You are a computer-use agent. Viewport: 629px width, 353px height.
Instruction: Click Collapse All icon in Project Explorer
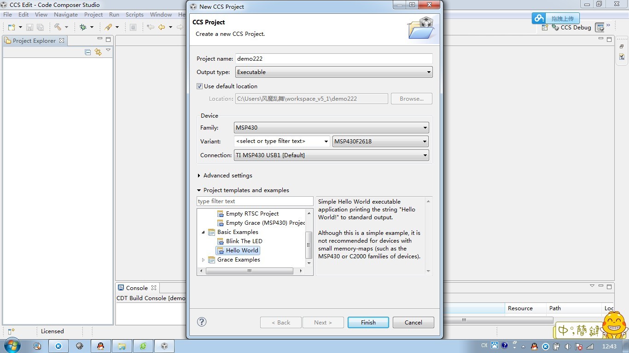pos(88,52)
